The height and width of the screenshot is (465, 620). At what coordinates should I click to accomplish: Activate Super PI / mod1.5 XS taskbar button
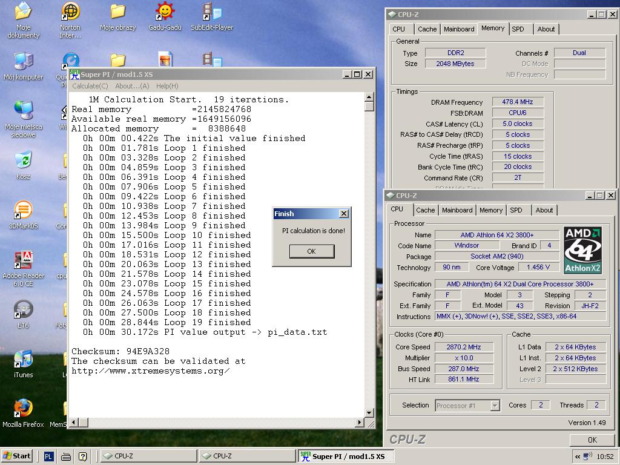point(346,456)
